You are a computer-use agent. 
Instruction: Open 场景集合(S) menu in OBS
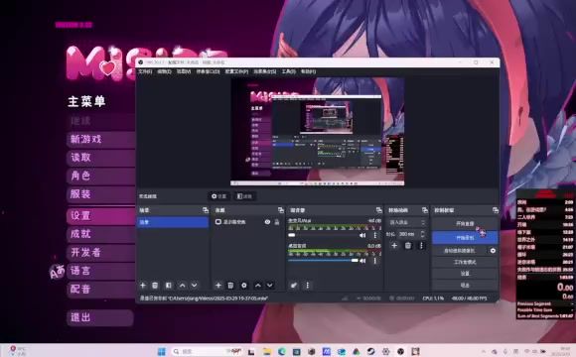pyautogui.click(x=264, y=71)
